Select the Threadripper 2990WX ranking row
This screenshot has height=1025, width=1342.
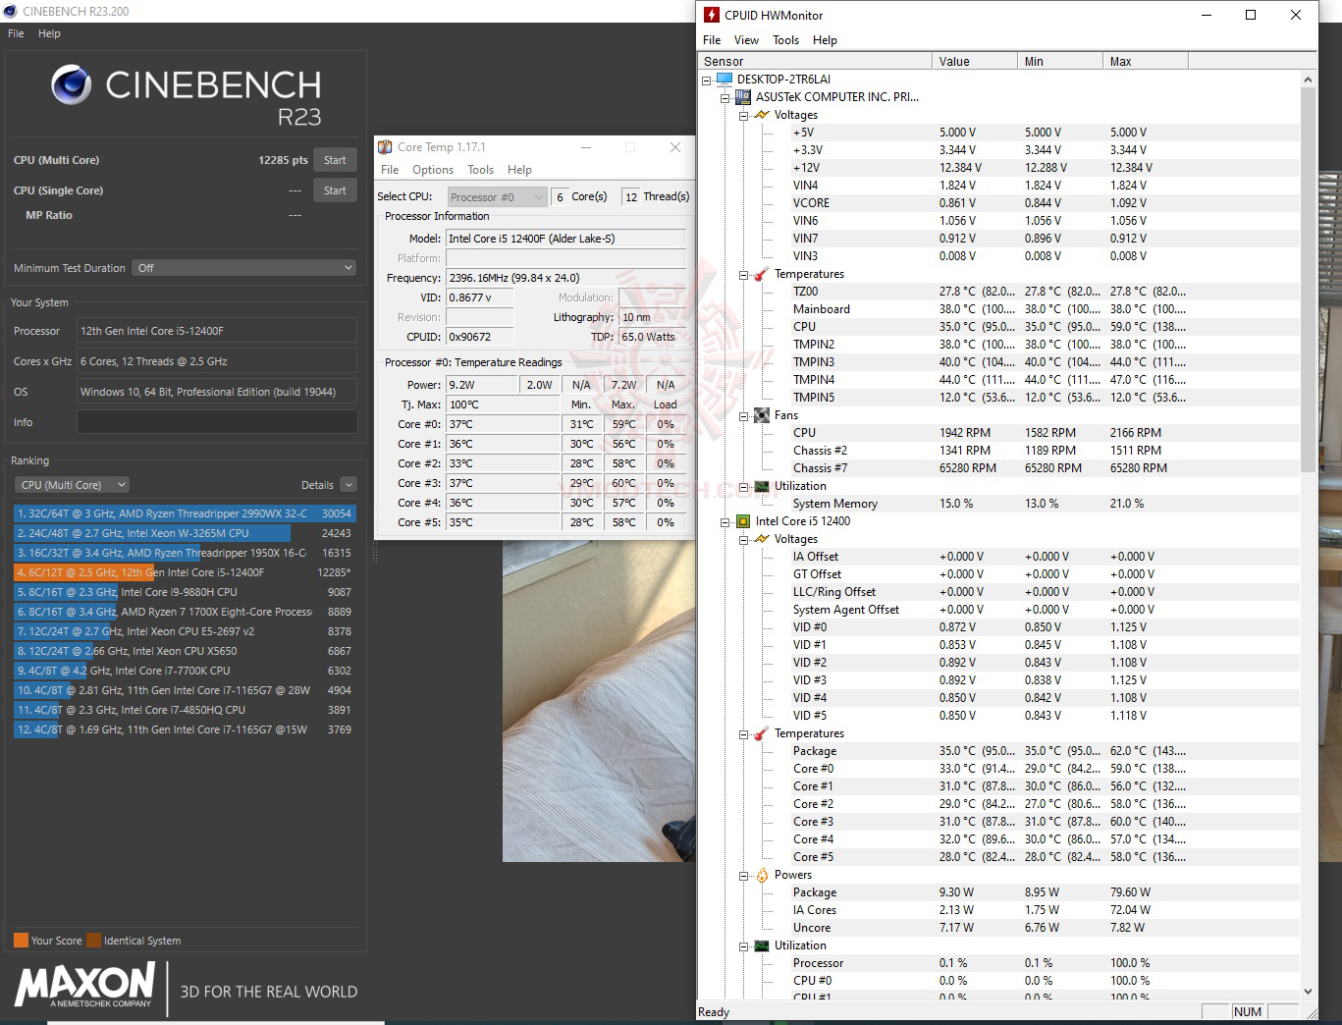coord(185,513)
